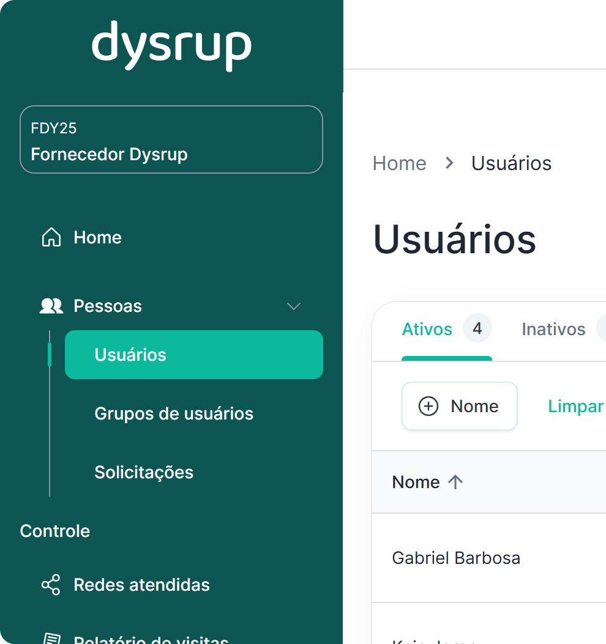606x644 pixels.
Task: Click the plus circle icon in Nome filter
Action: pos(428,406)
